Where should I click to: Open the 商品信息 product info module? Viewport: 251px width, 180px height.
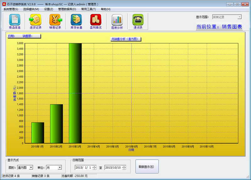[x=15, y=21]
